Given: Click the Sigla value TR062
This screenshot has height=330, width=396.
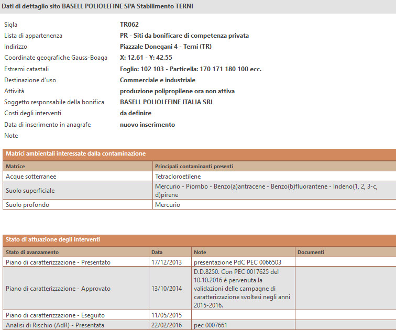Looking at the screenshot, I should (129, 25).
